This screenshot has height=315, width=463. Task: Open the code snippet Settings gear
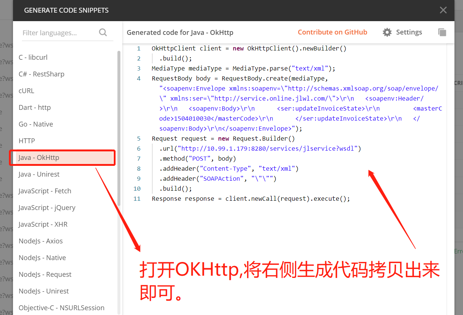(387, 32)
